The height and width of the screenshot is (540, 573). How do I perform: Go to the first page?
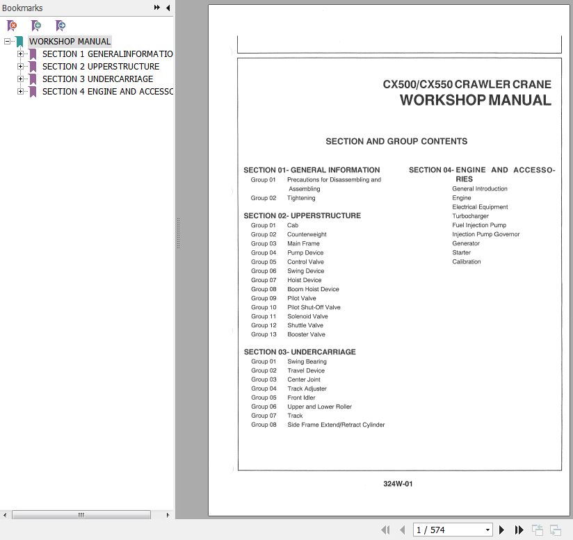pyautogui.click(x=385, y=530)
